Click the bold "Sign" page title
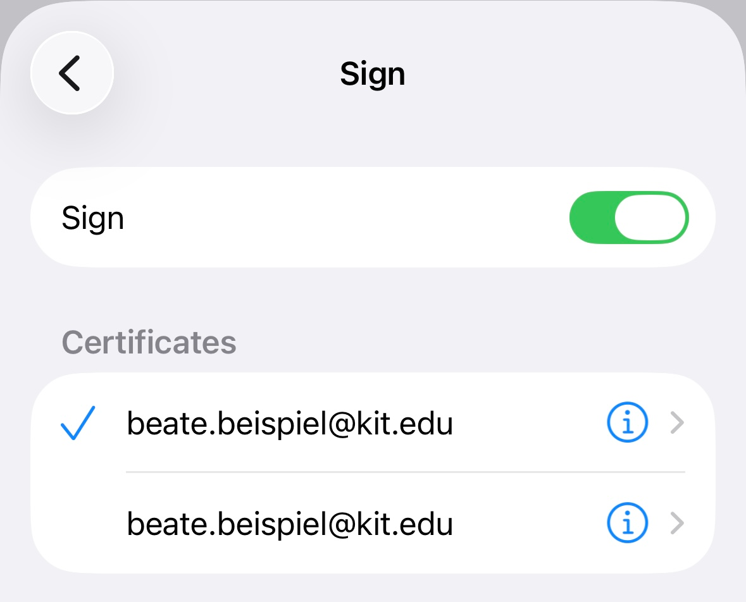 372,75
